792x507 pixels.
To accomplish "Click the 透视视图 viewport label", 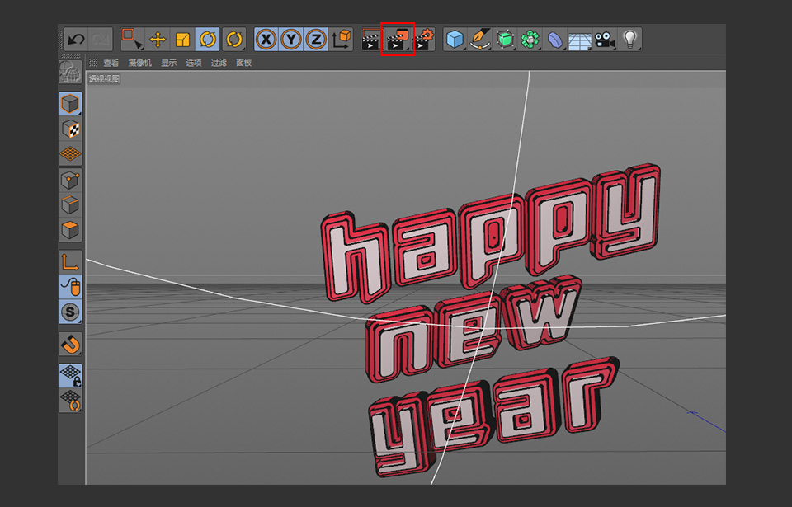I will click(105, 79).
